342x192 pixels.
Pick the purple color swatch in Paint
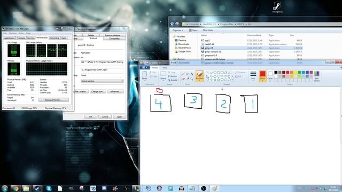[x=311, y=73]
